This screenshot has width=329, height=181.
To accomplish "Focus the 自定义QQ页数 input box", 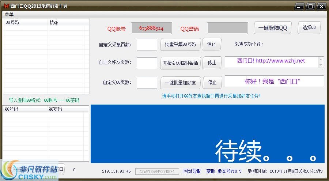I will (147, 83).
